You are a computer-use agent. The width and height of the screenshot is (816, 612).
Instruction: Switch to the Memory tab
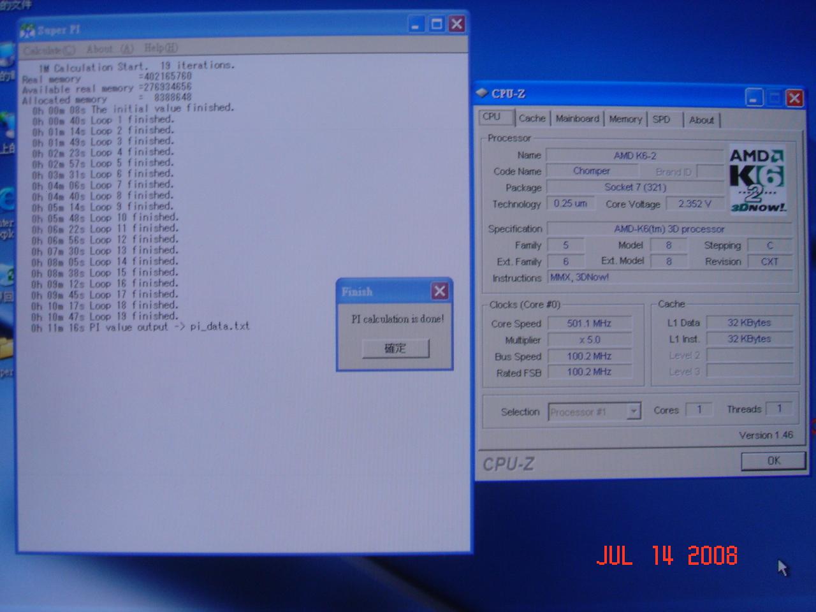tap(625, 119)
